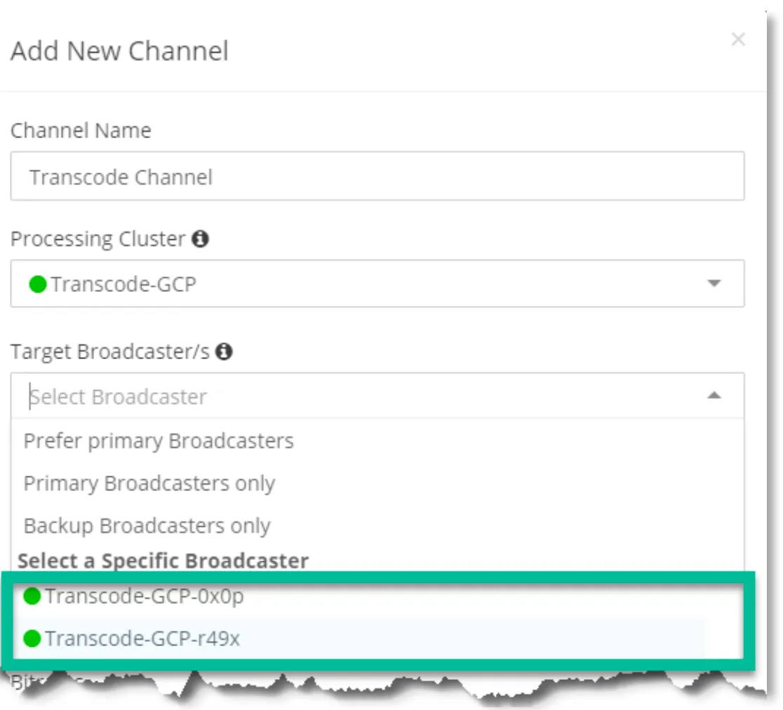Click the Channel Name input field
Image resolution: width=783 pixels, height=710 pixels.
point(377,176)
